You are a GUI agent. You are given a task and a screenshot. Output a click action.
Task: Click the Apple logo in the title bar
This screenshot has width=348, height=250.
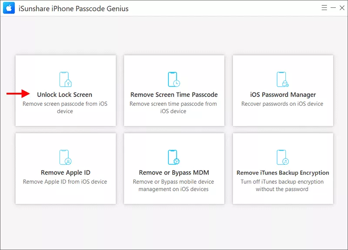click(8, 8)
